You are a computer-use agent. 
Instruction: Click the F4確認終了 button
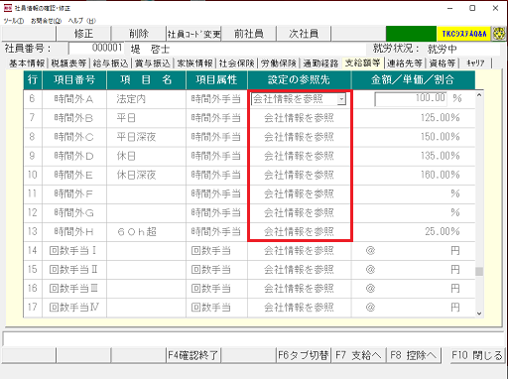click(193, 355)
